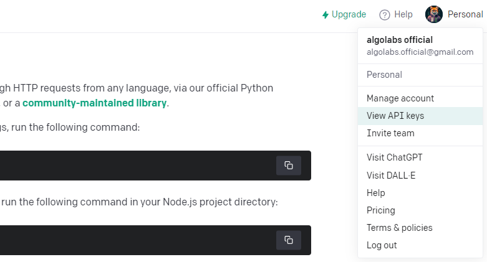Click the lightning bolt Upgrade icon

(x=325, y=14)
